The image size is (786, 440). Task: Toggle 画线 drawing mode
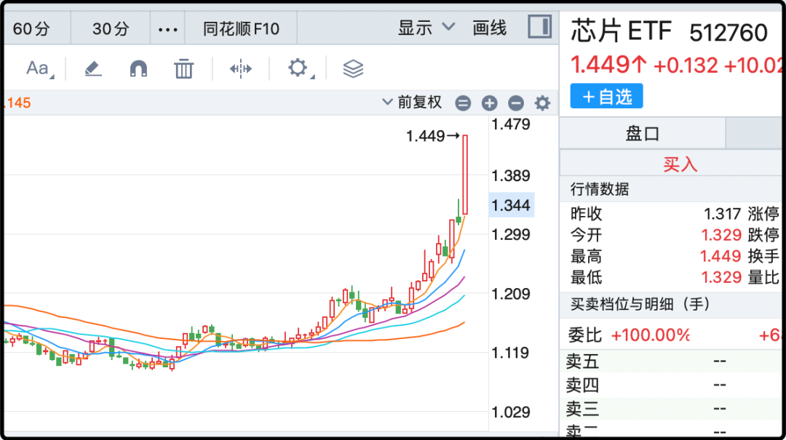click(x=490, y=28)
